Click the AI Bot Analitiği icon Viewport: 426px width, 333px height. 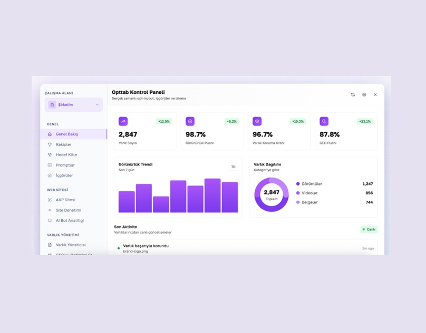coord(49,220)
